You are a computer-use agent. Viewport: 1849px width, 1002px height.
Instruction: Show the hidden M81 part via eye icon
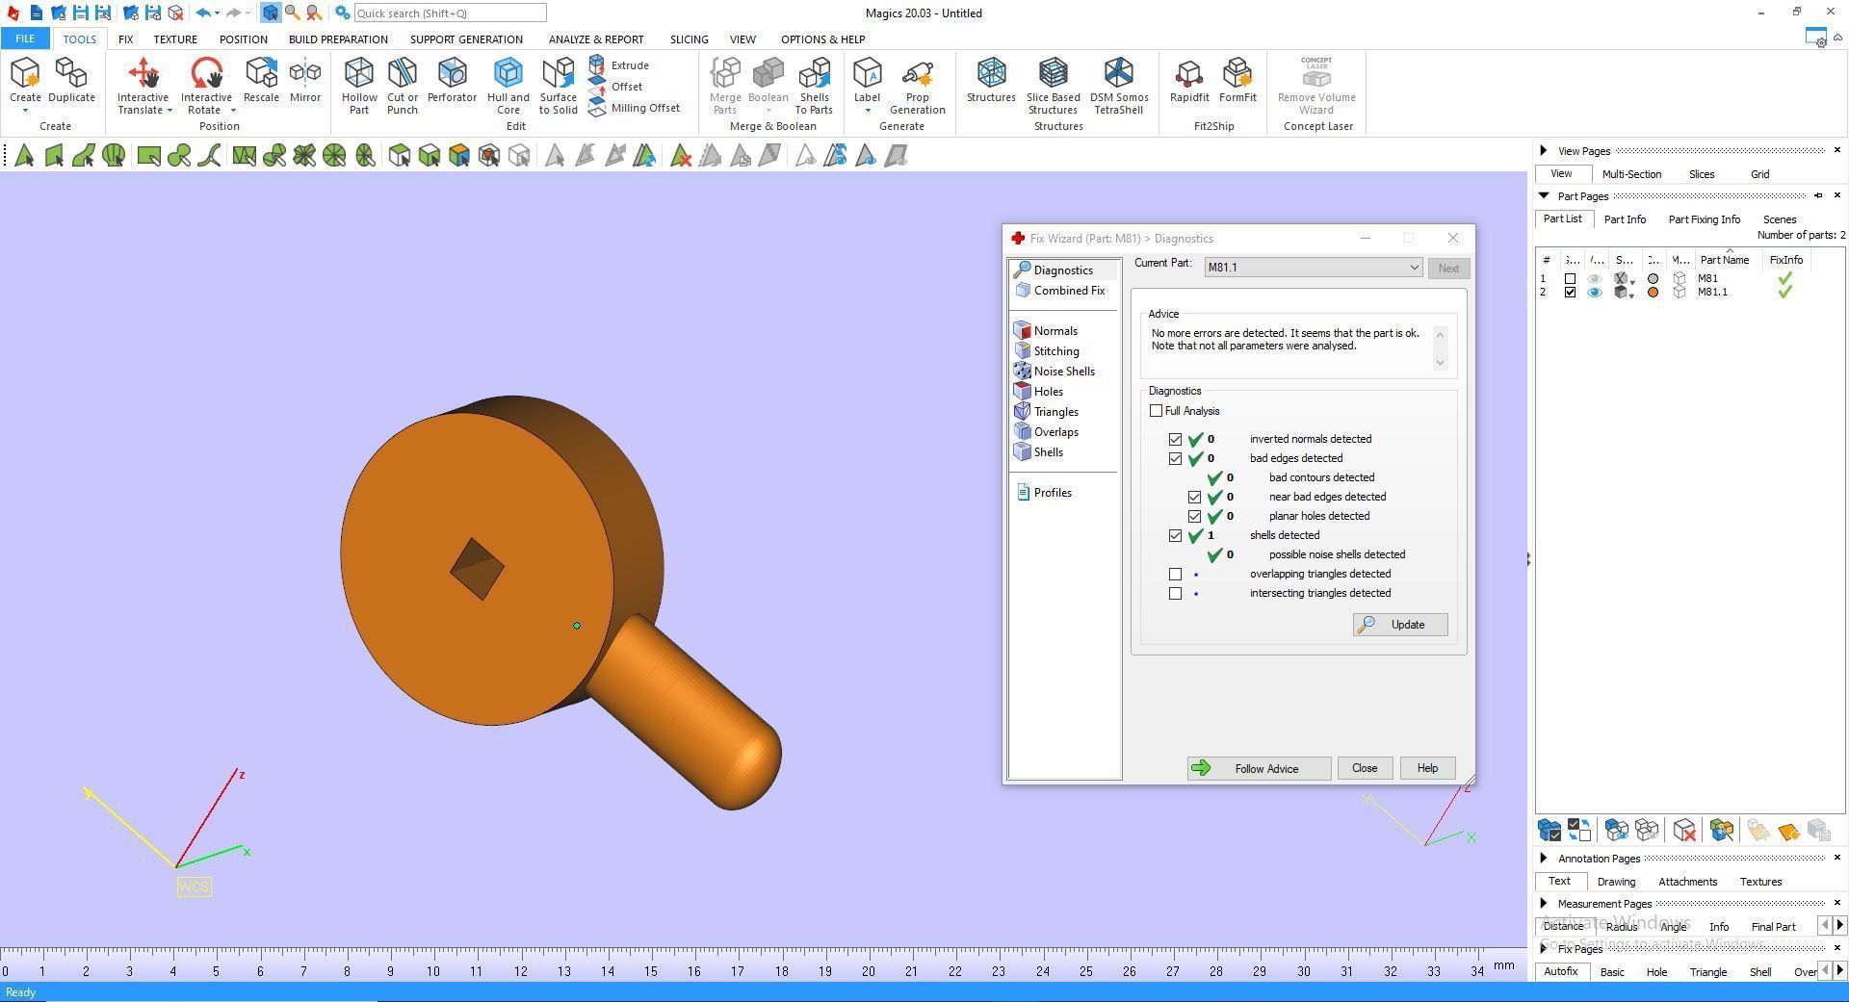click(x=1595, y=279)
